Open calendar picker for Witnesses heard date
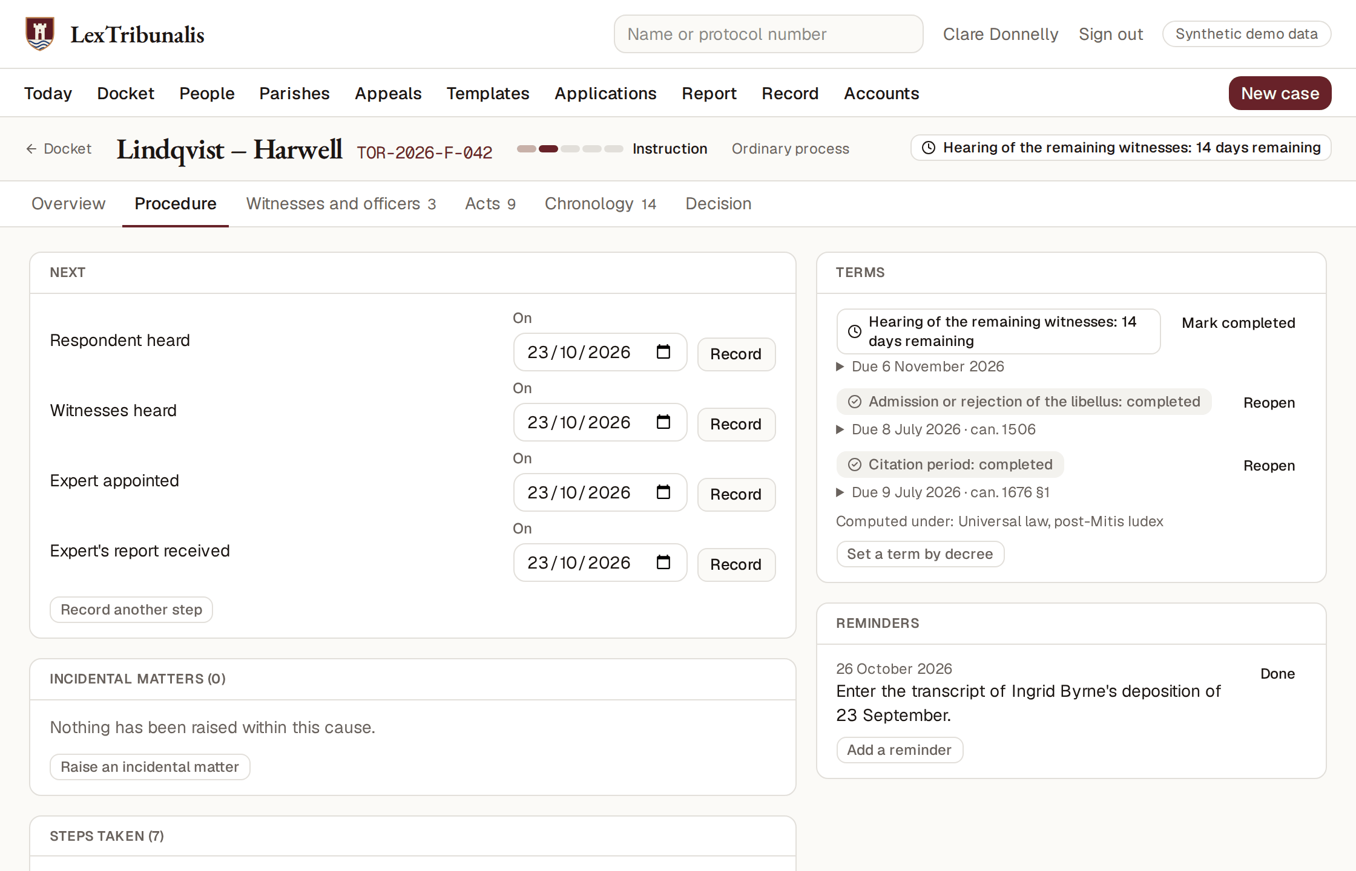1356x871 pixels. click(x=663, y=422)
